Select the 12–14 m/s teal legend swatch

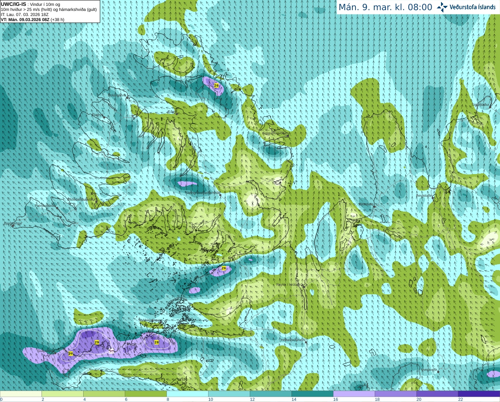pyautogui.click(x=271, y=394)
